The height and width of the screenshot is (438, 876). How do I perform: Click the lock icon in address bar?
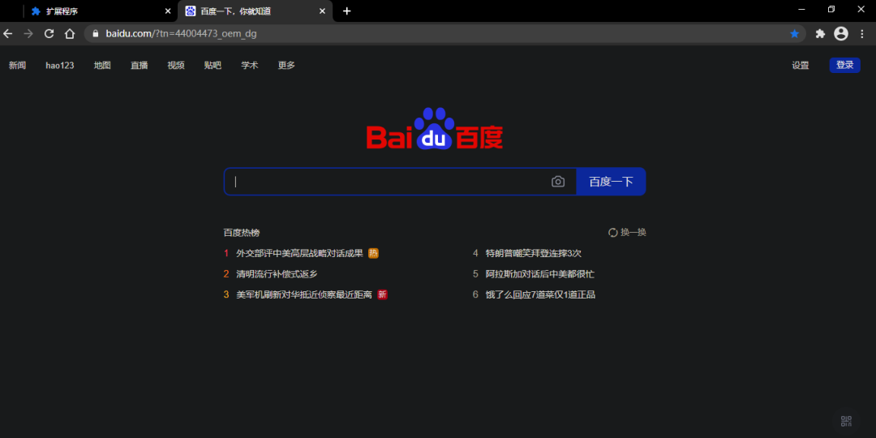pos(95,33)
